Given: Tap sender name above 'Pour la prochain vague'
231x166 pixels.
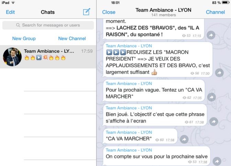Looking at the screenshot, I should 129,83.
